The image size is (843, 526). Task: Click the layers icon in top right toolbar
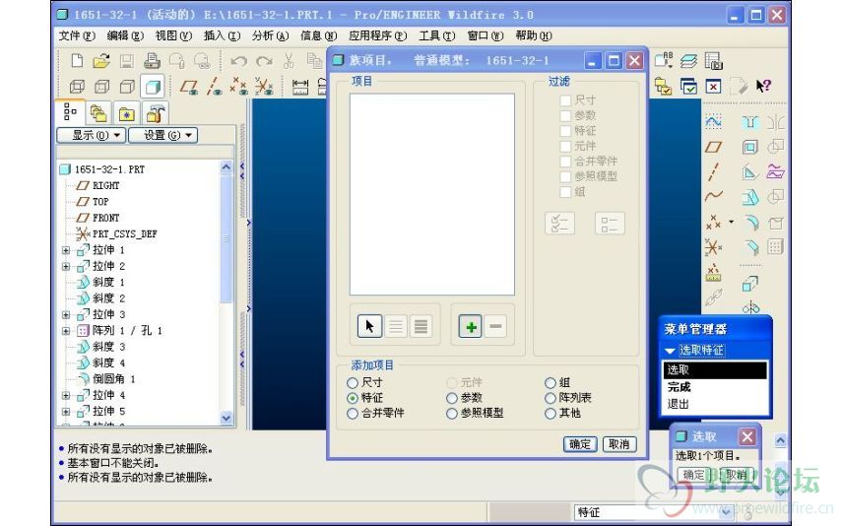pos(688,61)
